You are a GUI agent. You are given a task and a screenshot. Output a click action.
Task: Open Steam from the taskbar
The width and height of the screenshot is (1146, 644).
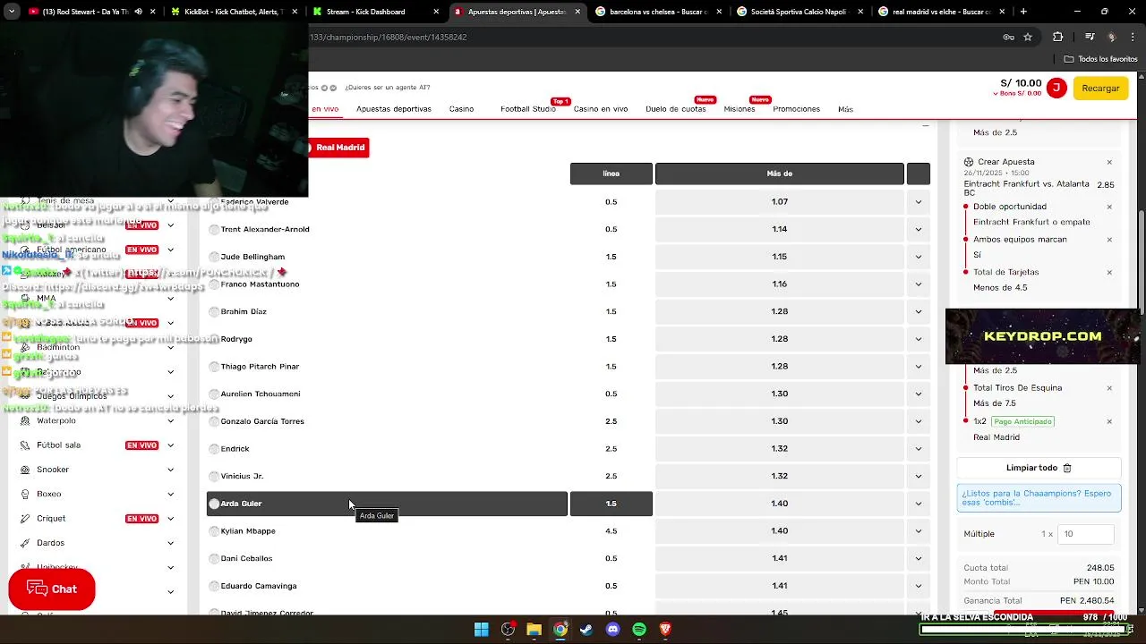(x=586, y=630)
